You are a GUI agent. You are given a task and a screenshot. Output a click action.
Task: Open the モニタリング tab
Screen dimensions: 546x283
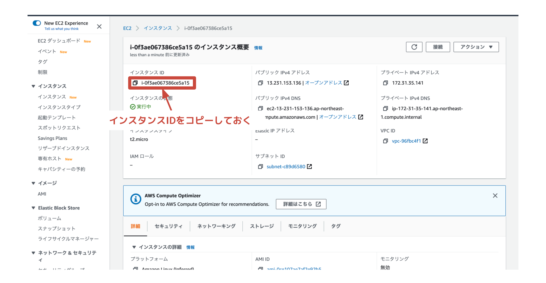pyautogui.click(x=302, y=226)
